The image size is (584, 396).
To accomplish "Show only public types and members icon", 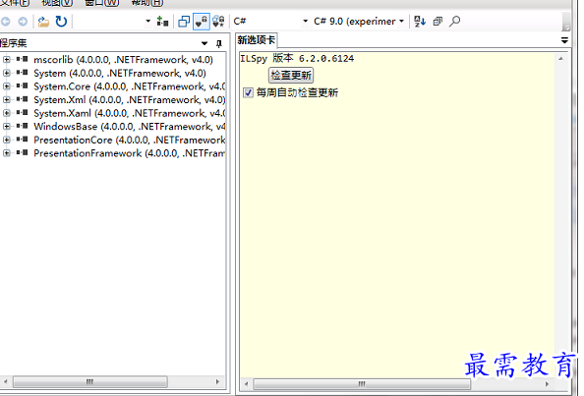I will click(x=184, y=22).
